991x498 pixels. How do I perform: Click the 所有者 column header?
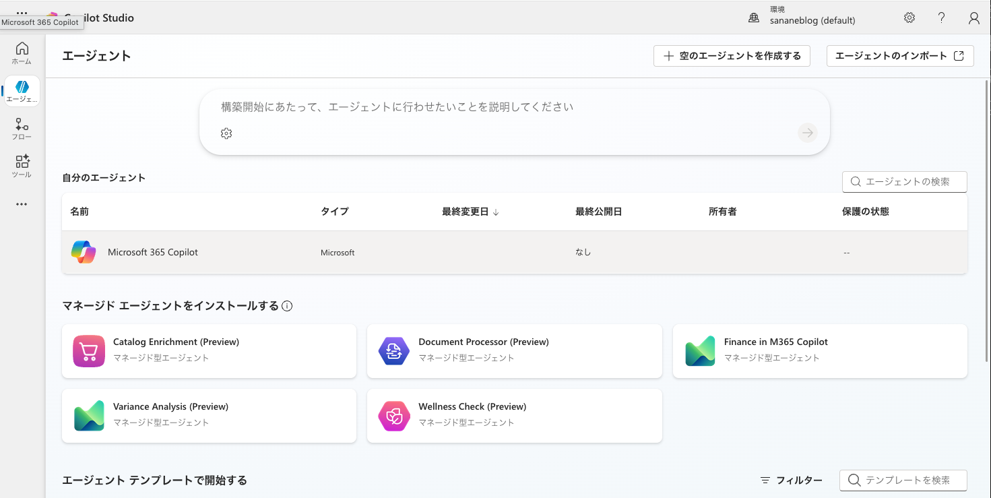(723, 212)
